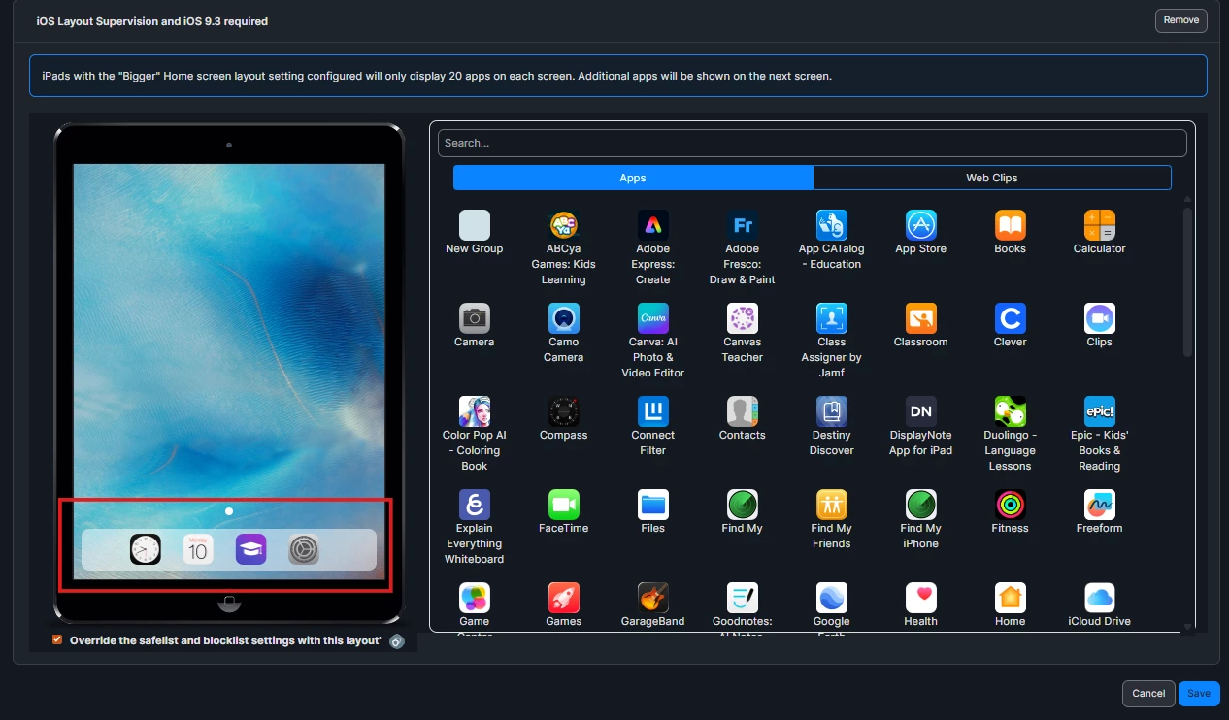The height and width of the screenshot is (720, 1229).
Task: Pick the DisplayNote App icon
Action: pos(920,411)
